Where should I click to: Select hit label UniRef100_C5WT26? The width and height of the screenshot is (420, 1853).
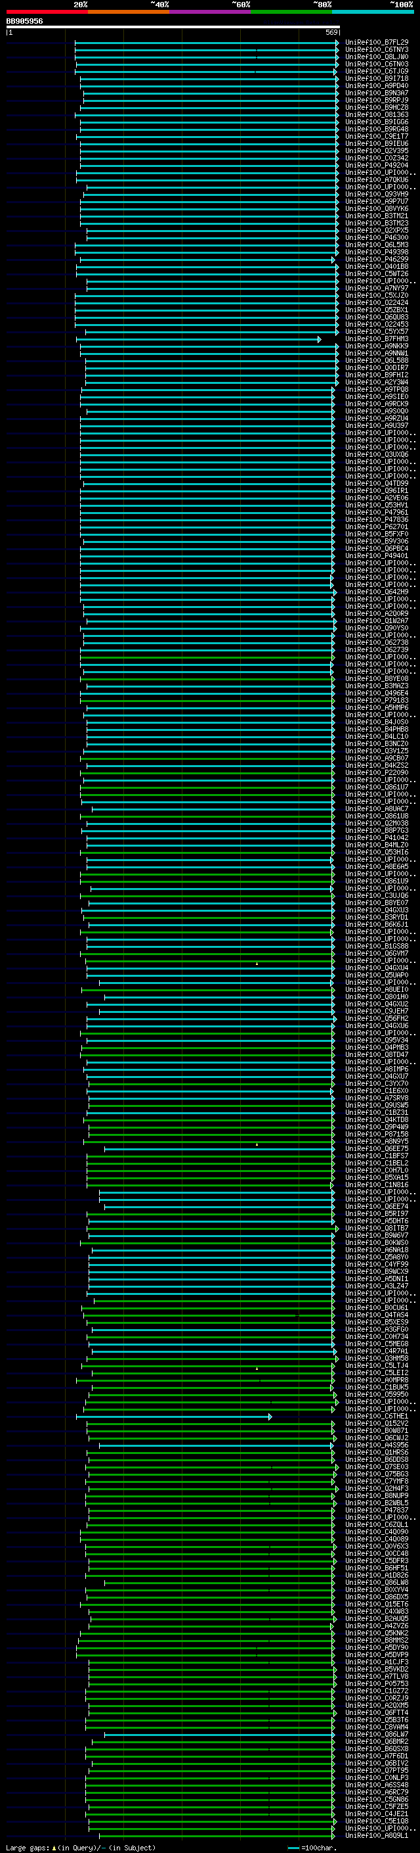coord(377,274)
